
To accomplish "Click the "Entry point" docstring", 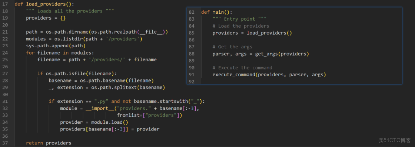I will 239,19.
